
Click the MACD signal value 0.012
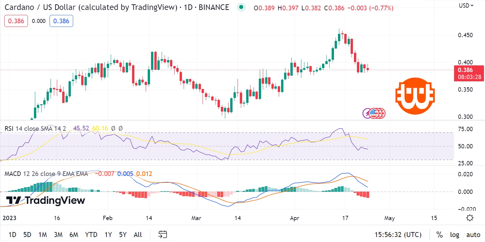[x=144, y=174]
